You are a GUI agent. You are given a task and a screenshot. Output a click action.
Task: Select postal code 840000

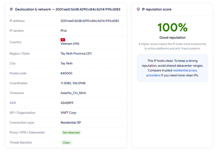pos(66,73)
